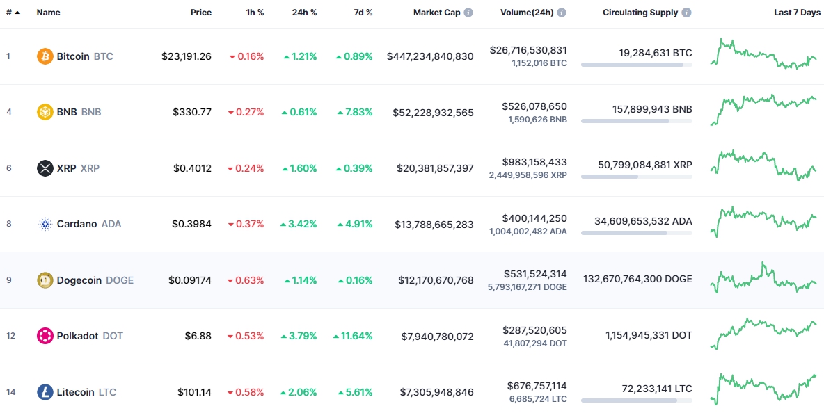
Task: Click Last 7 Days column header
Action: coord(797,13)
